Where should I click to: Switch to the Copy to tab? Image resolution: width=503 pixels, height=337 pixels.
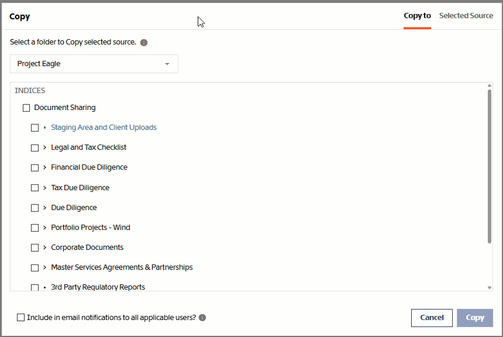(417, 16)
